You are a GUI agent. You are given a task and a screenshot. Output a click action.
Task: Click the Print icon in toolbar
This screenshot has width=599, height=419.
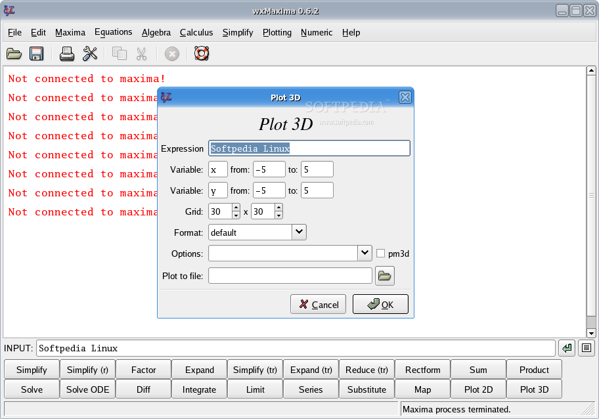[67, 54]
